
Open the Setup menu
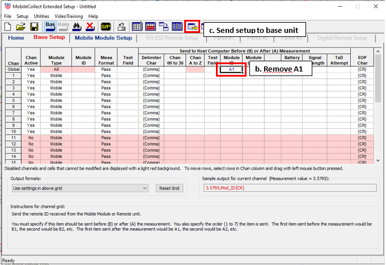23,16
